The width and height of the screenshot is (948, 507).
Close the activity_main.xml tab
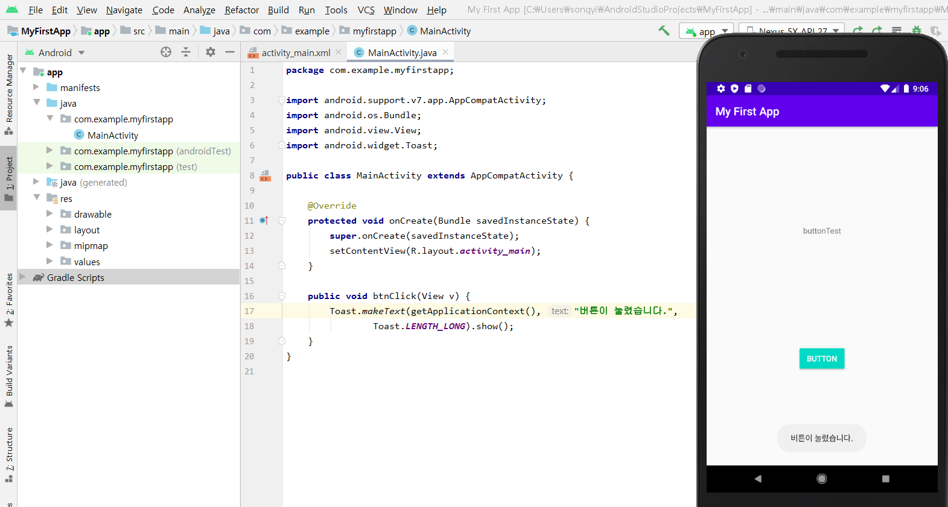339,52
